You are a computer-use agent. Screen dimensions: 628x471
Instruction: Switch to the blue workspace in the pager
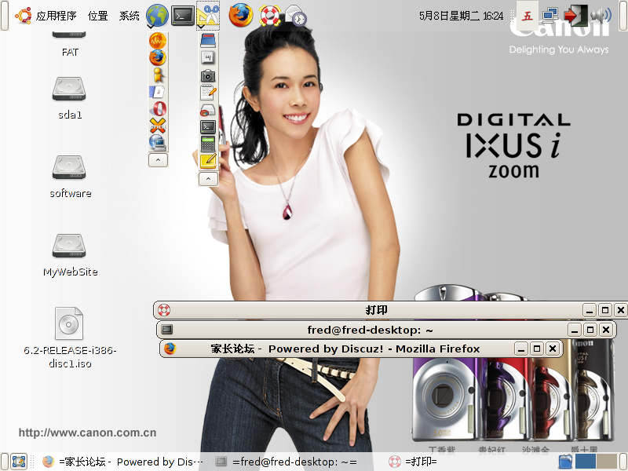click(x=586, y=462)
